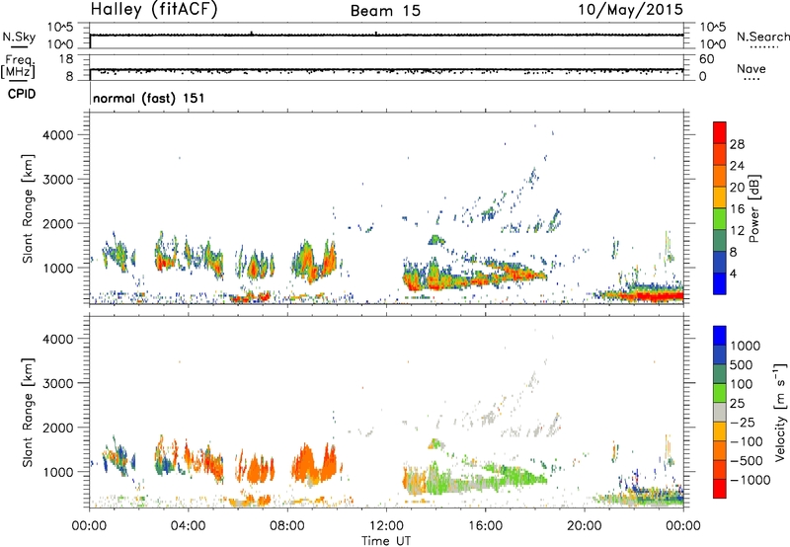Click the '4' tick on the Power scale
Image resolution: width=790 pixels, height=547 pixels.
tap(733, 274)
